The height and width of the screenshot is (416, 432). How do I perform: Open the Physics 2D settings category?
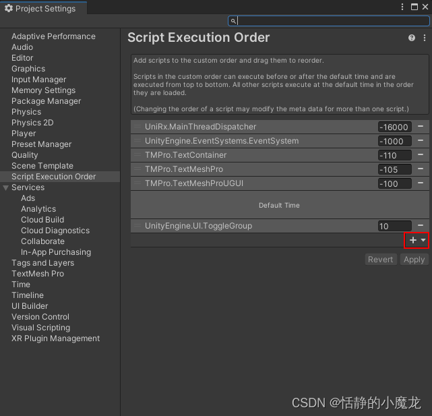[x=32, y=123]
